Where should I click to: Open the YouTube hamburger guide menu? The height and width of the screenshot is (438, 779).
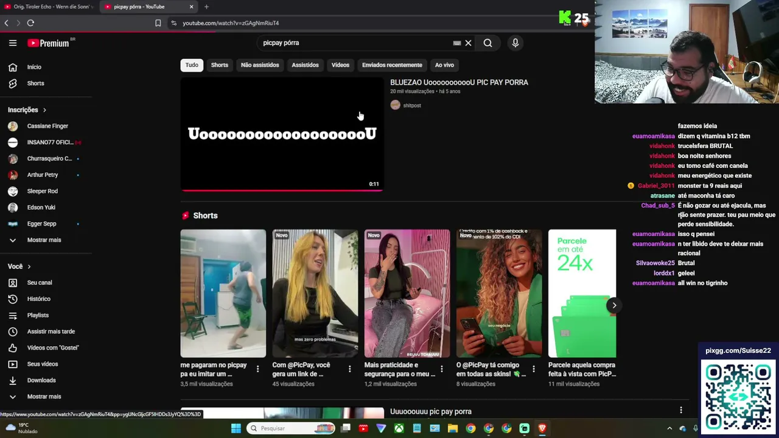[13, 43]
